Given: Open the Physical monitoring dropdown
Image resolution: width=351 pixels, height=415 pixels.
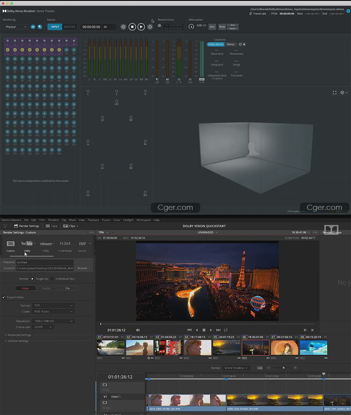Looking at the screenshot, I should 16,27.
